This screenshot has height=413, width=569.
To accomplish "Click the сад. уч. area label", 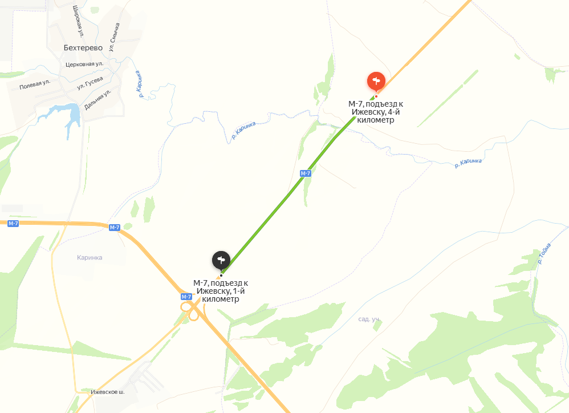I will 369,319.
